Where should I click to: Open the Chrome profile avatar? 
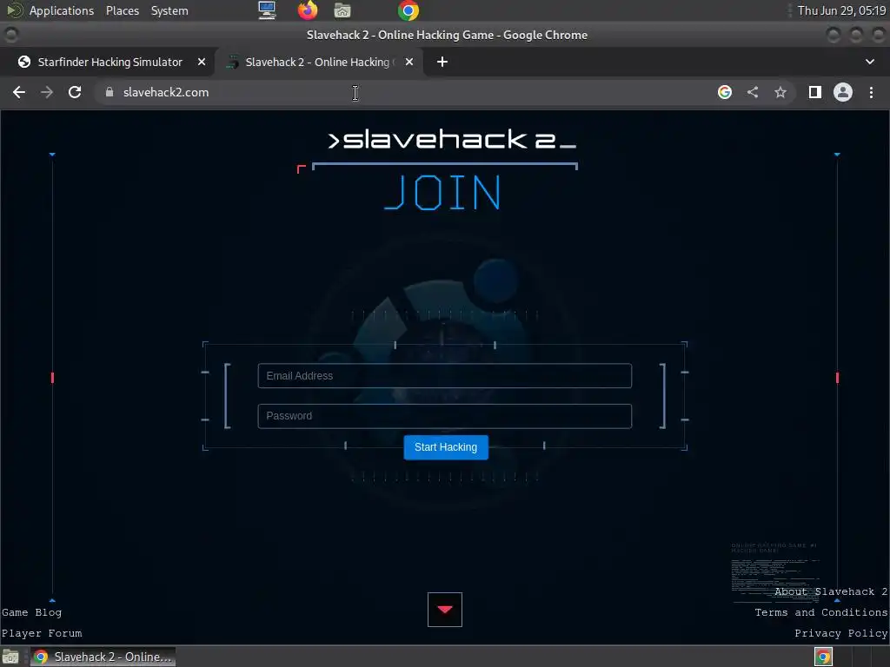843,92
